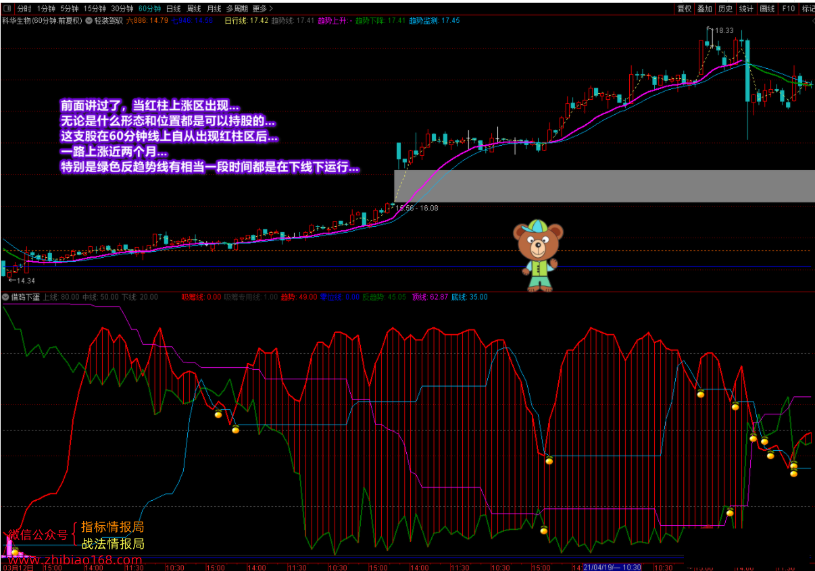Select the 60分钟 period tab
Image resolution: width=815 pixels, height=571 pixels.
pos(149,9)
